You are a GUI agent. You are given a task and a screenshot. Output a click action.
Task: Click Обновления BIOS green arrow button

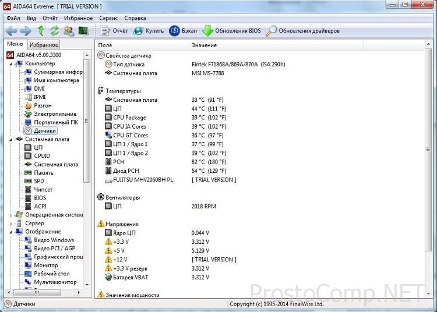231,31
